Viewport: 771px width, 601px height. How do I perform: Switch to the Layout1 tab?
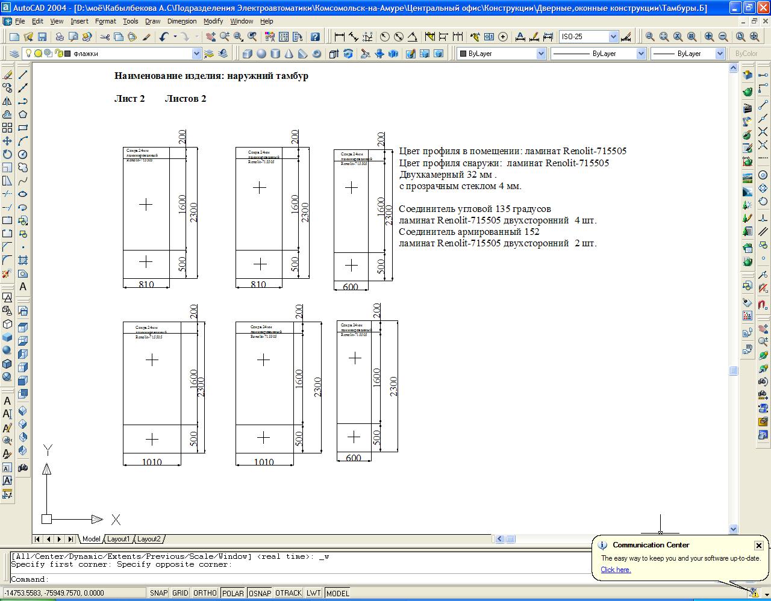coord(118,539)
